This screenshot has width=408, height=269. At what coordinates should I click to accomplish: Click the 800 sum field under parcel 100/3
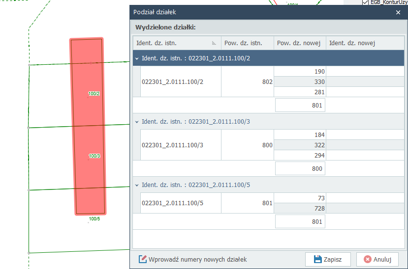pyautogui.click(x=300, y=168)
